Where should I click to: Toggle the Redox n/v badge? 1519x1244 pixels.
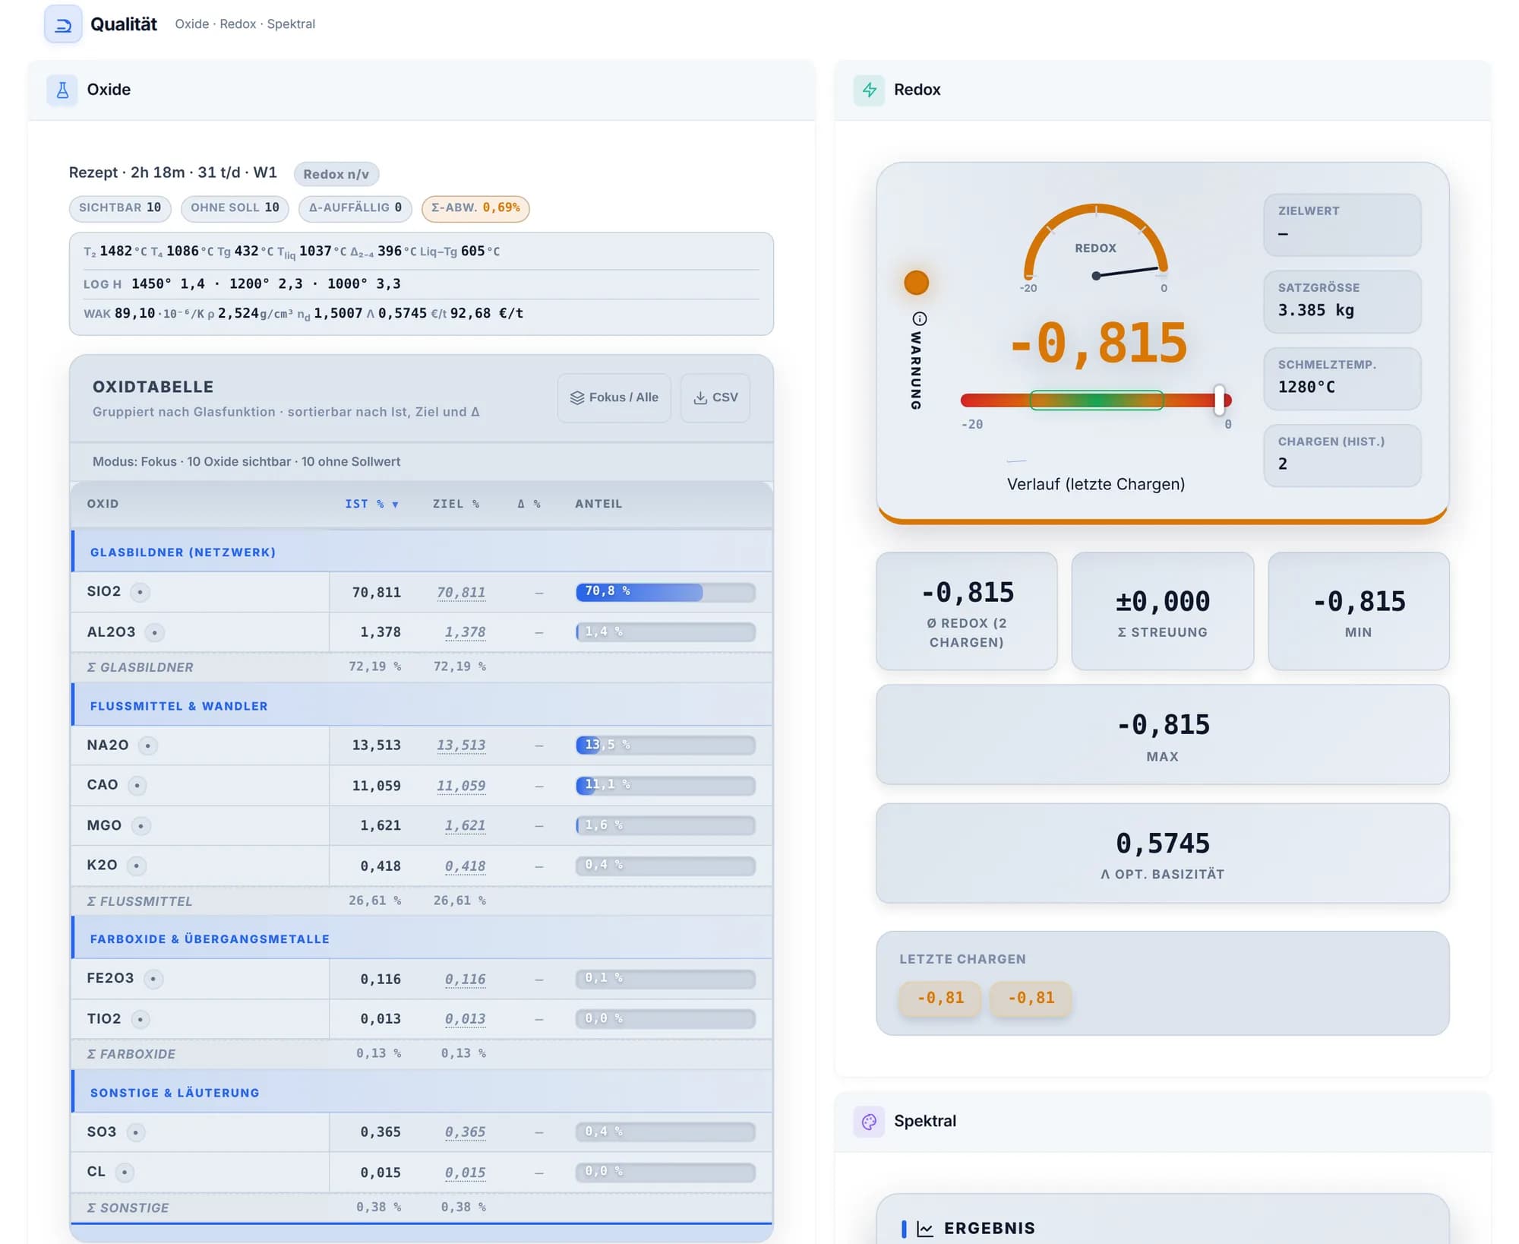[336, 174]
